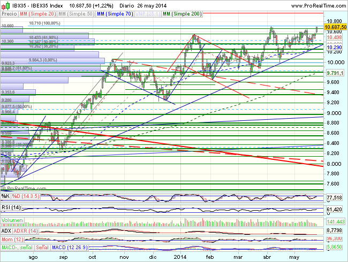Click the ADX indicator label
348x262 pixels.
coord(7,230)
